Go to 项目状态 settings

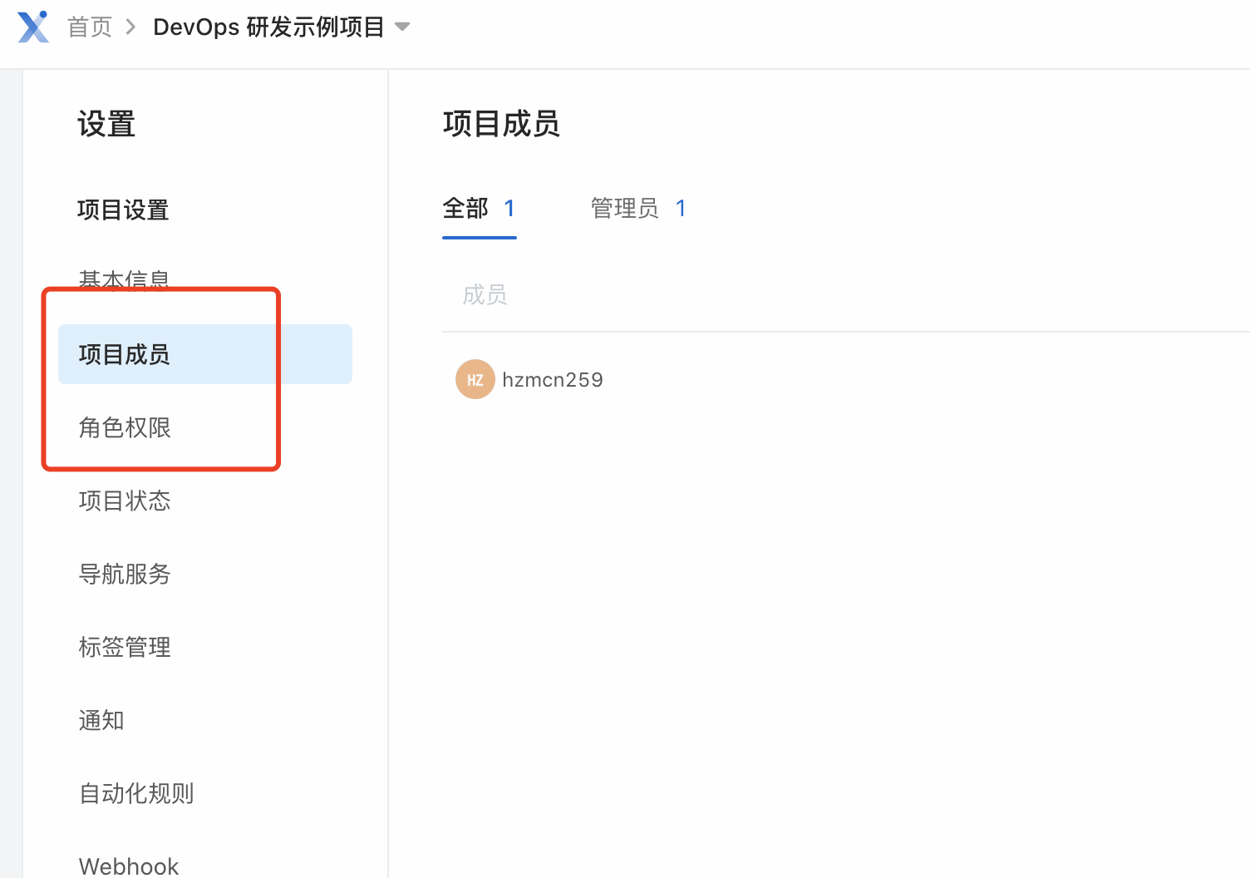click(125, 501)
